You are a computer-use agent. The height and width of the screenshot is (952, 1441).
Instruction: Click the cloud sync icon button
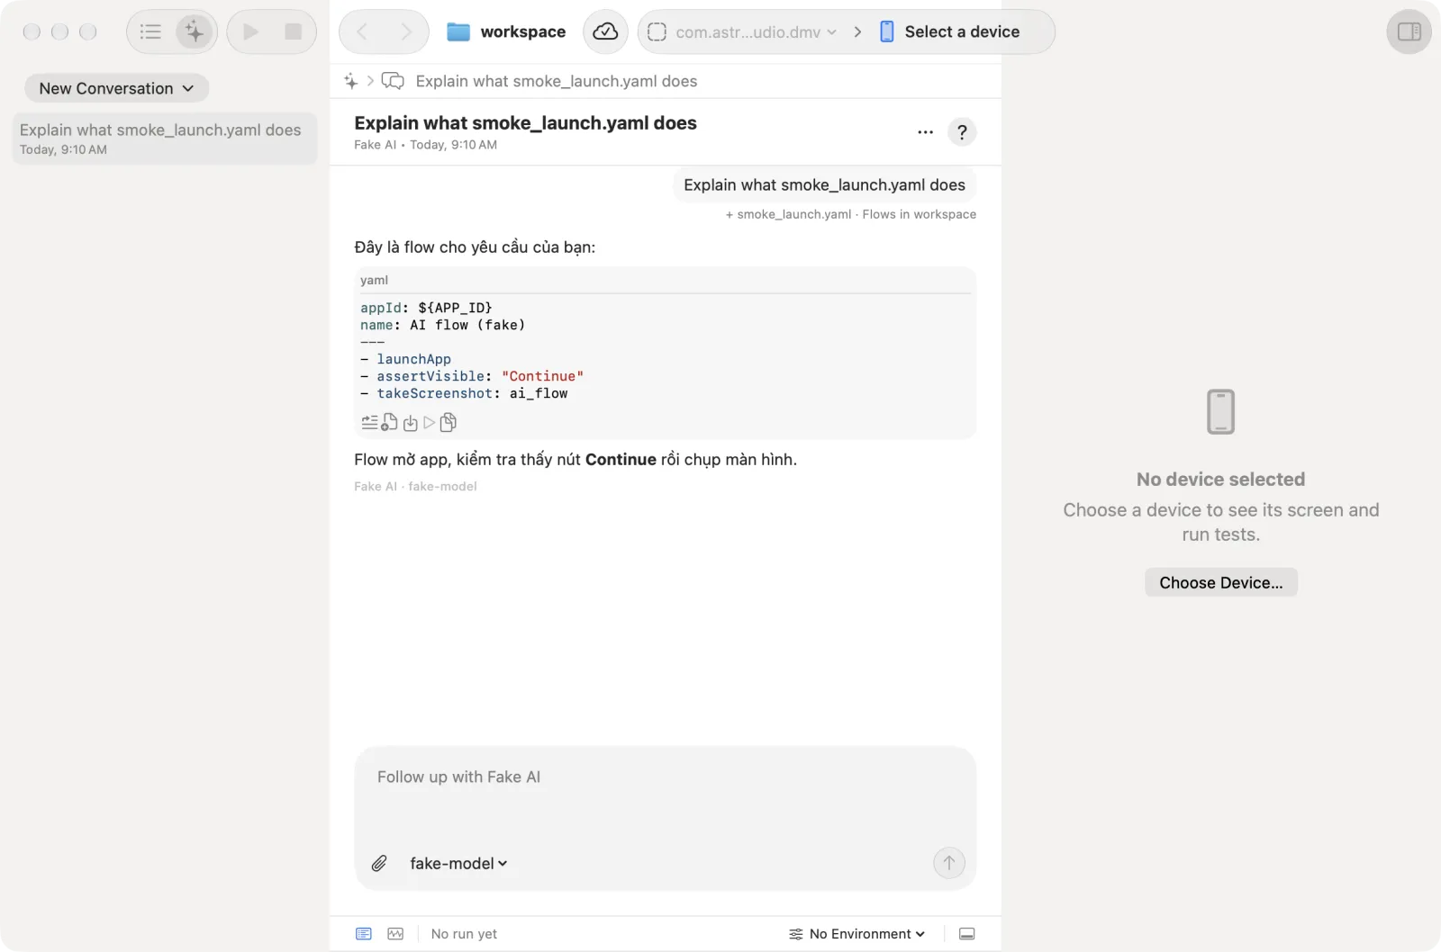point(605,31)
